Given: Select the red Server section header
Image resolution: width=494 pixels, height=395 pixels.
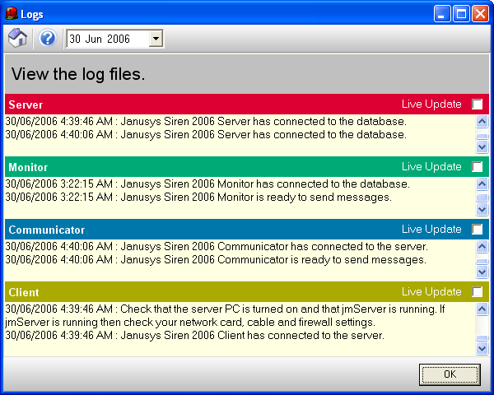Looking at the screenshot, I should (x=246, y=104).
